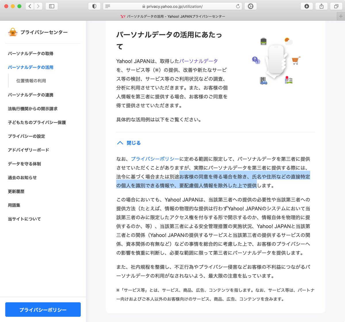Open 用語集 sidebar item
The width and height of the screenshot is (345, 322).
point(14,205)
